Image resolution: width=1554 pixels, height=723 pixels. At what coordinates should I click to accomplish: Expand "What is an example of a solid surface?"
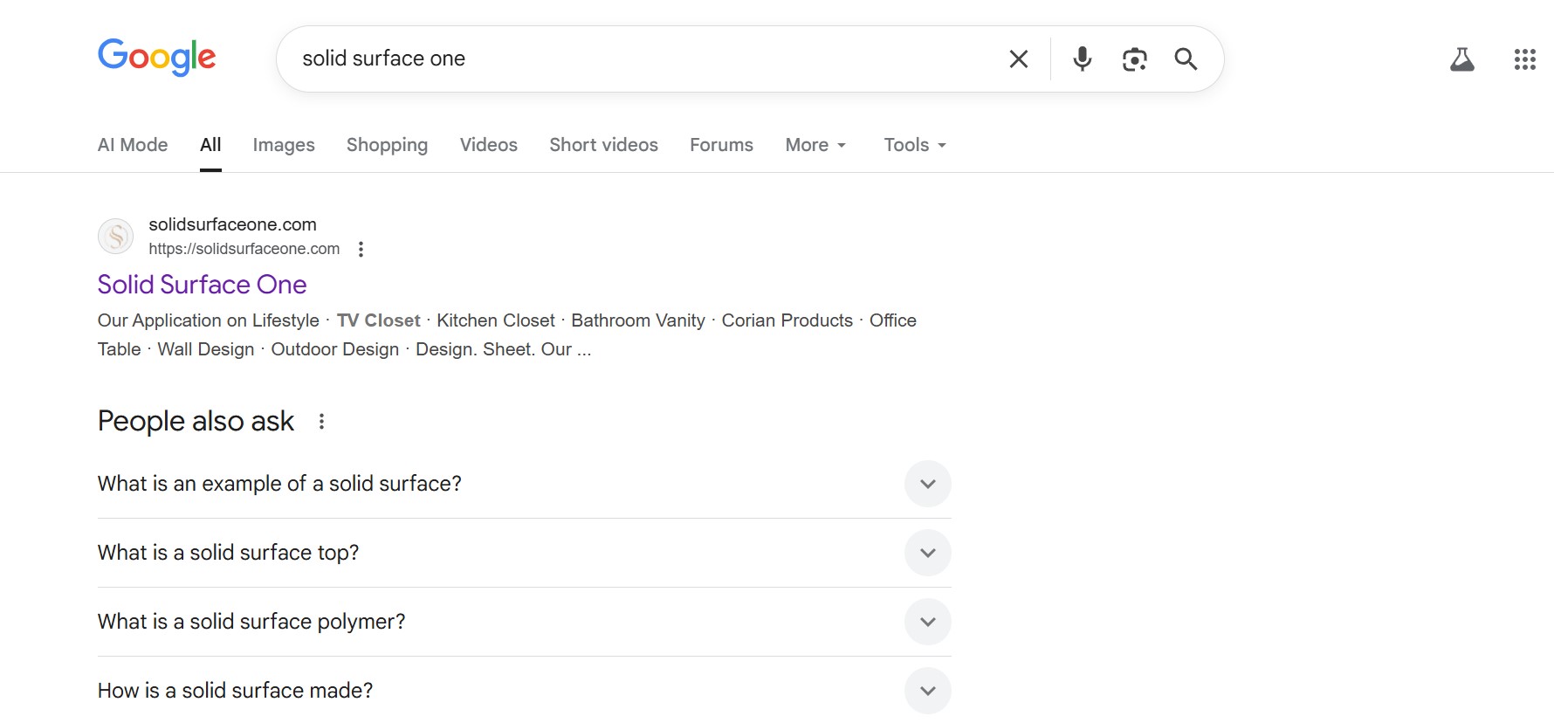point(927,484)
